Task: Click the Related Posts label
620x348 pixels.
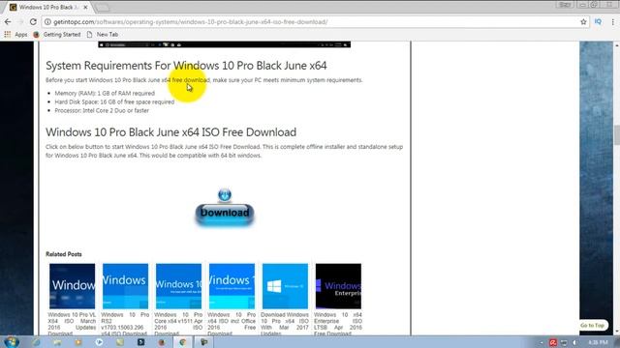Action: pos(64,254)
